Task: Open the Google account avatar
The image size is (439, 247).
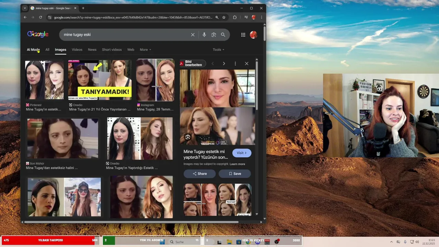Action: 253,35
